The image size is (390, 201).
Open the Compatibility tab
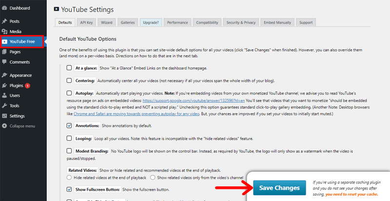[207, 22]
